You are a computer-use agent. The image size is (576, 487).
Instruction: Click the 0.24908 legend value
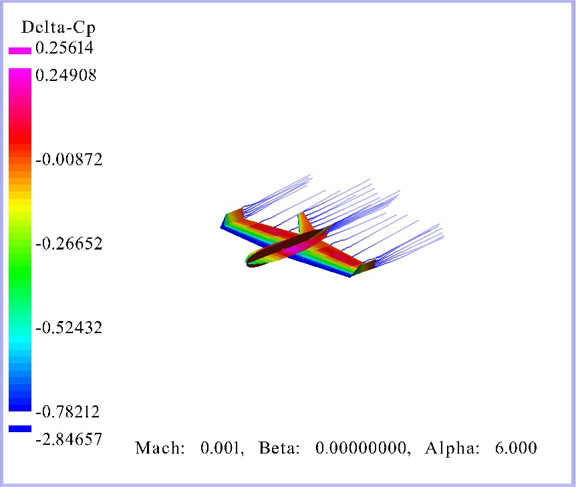(x=65, y=76)
